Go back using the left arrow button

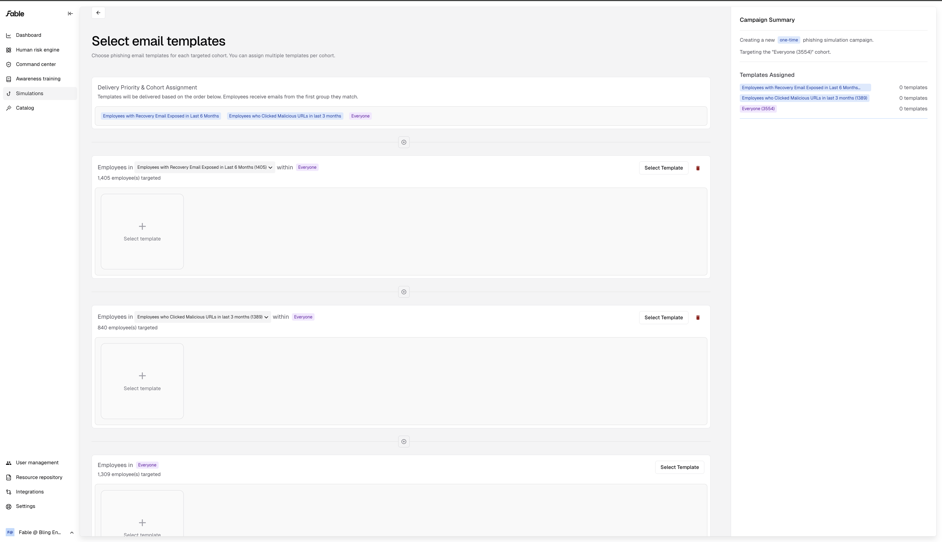(98, 13)
